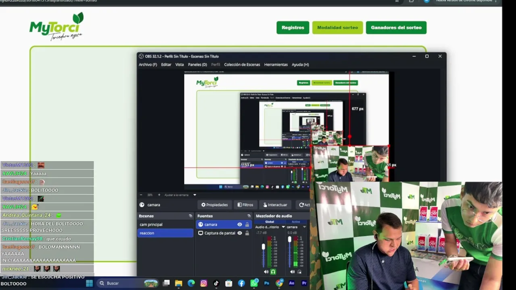Viewport: 516px width, 290px height.
Task: Click the Jin_Jackie BOLITOOOO chat message
Action: (x=47, y=190)
